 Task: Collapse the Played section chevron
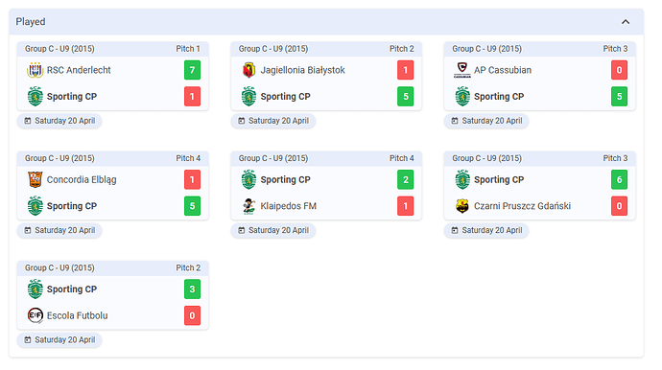[626, 21]
